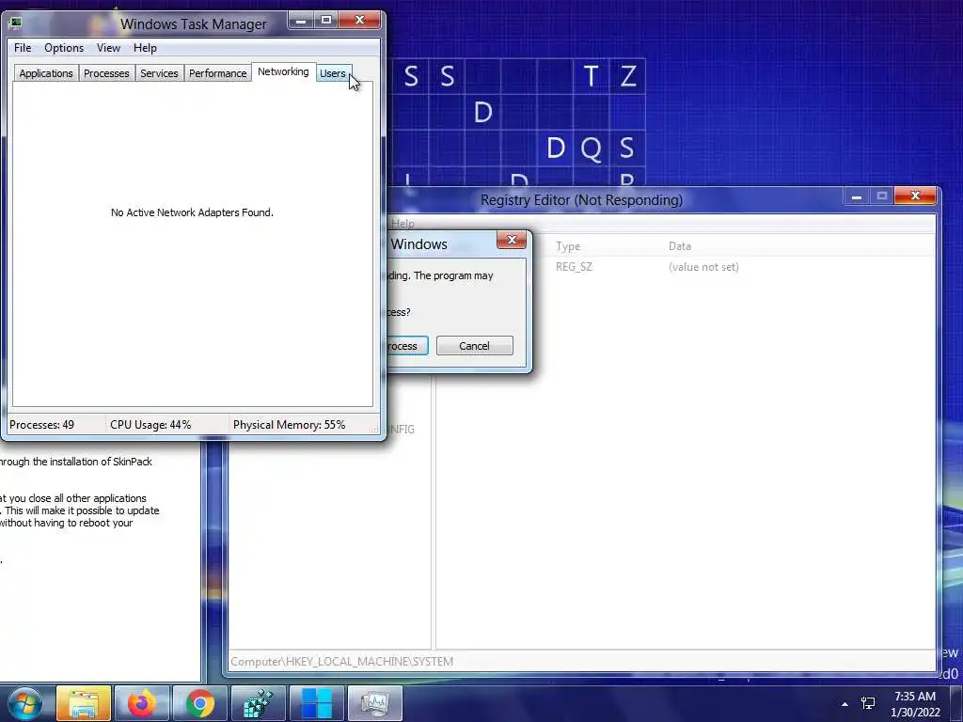Click the Help menu in Registry Editor
This screenshot has height=722, width=963.
[403, 224]
